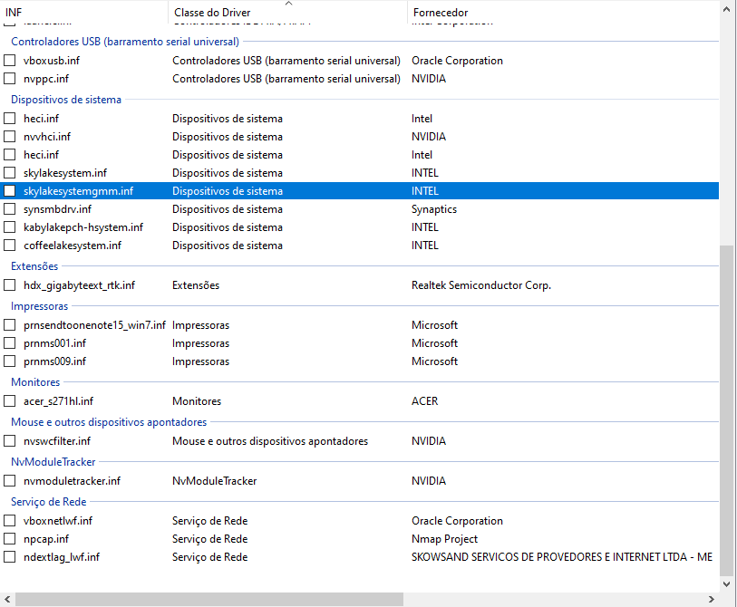Click horizontal scrollbar left arrow
The height and width of the screenshot is (607, 737).
tap(7, 599)
